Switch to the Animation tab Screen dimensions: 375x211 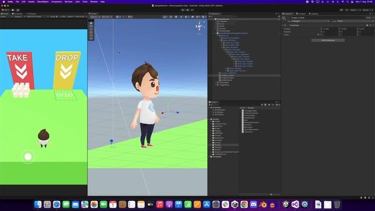pos(18,13)
